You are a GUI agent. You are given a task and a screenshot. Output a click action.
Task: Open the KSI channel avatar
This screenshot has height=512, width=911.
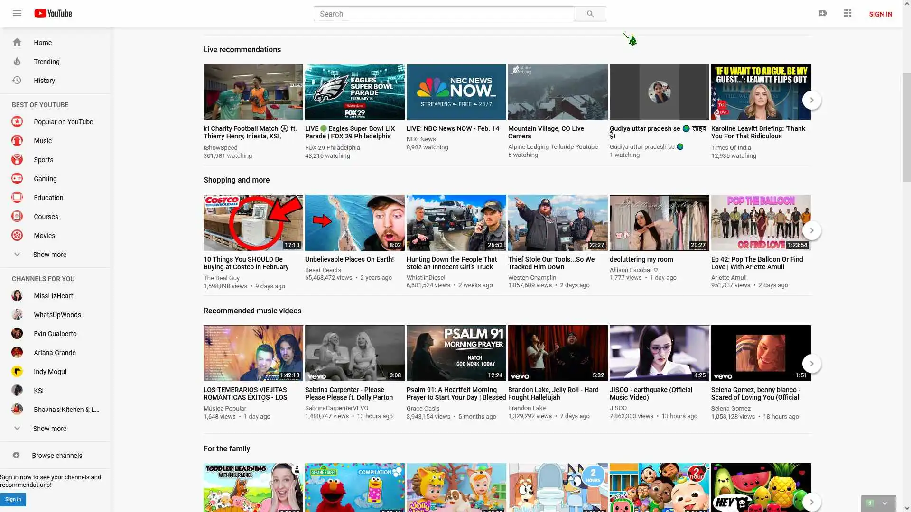click(17, 391)
